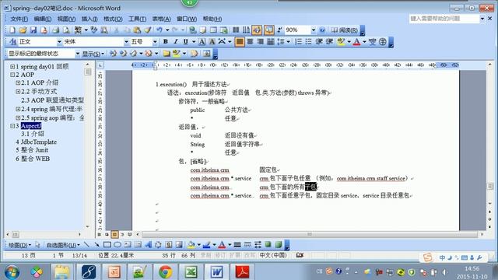Click the print preview icon
This screenshot has height=280, width=498.
point(66,30)
